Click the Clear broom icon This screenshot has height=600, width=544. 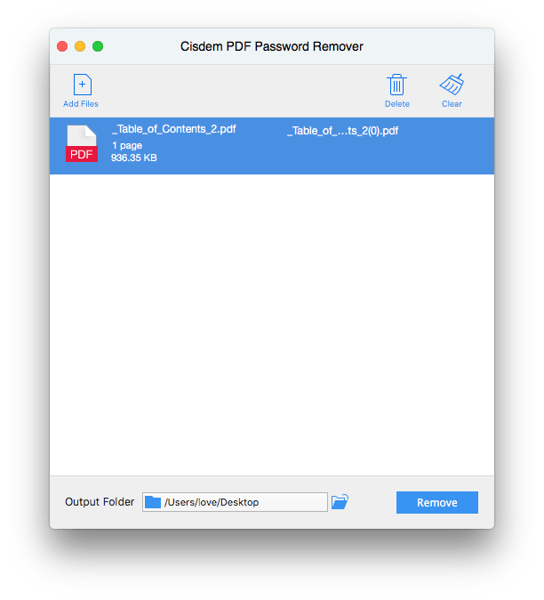pos(452,85)
